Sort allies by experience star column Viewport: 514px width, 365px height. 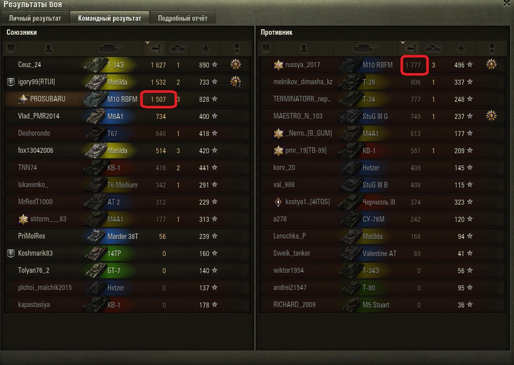point(206,48)
